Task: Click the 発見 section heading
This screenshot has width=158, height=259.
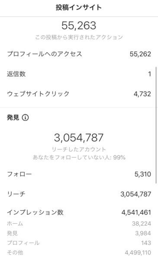Action: click(x=13, y=117)
